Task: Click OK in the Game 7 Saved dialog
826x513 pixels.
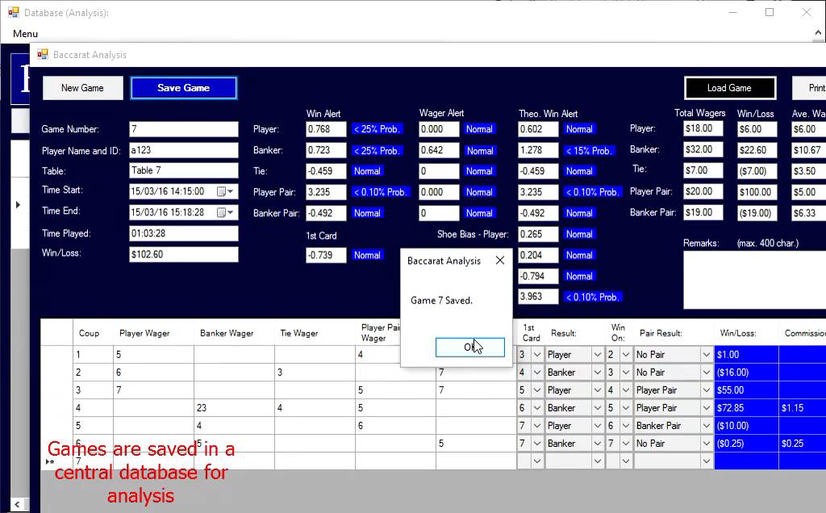Action: pyautogui.click(x=470, y=347)
